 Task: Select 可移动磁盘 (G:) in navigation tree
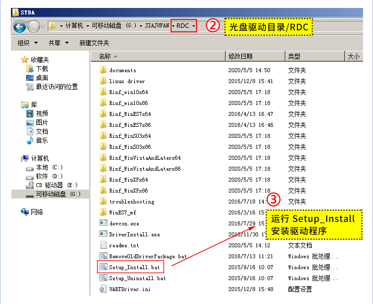pos(58,194)
